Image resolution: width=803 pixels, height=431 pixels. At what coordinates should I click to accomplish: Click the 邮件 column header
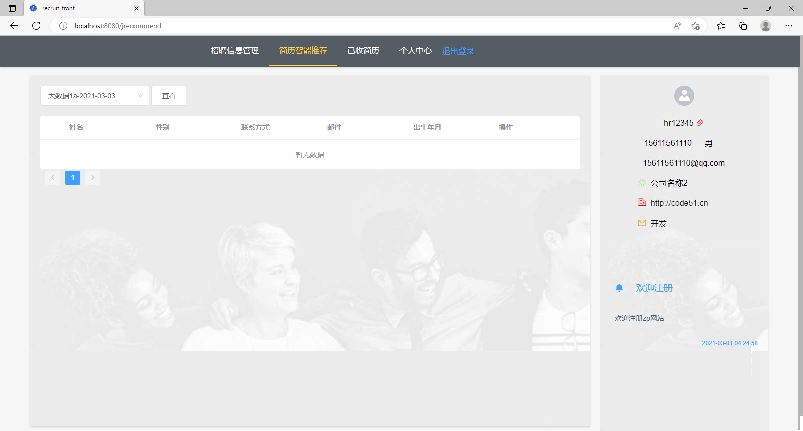(334, 127)
